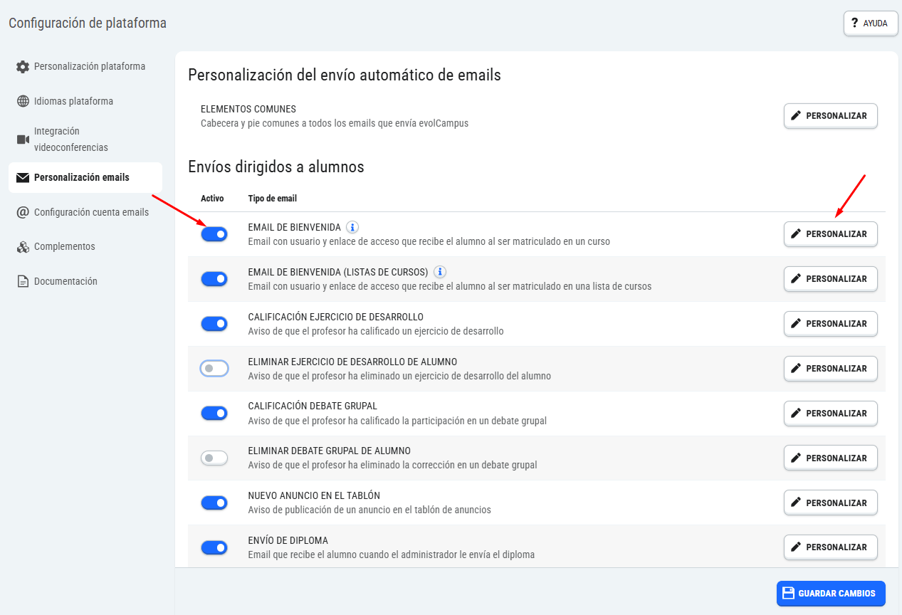Click the info icon next to EMAIL DE BIENVENIDA
Screen dimensions: 902x615
(x=352, y=227)
